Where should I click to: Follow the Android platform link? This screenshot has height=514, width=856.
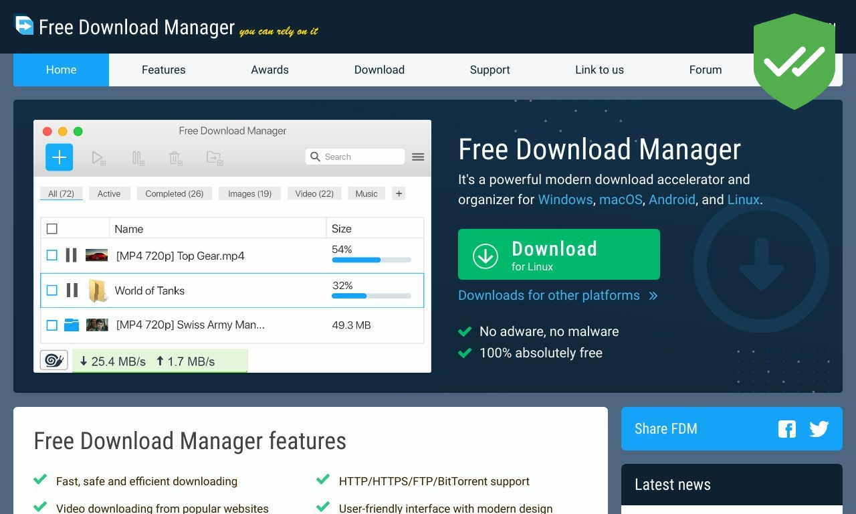coord(672,199)
